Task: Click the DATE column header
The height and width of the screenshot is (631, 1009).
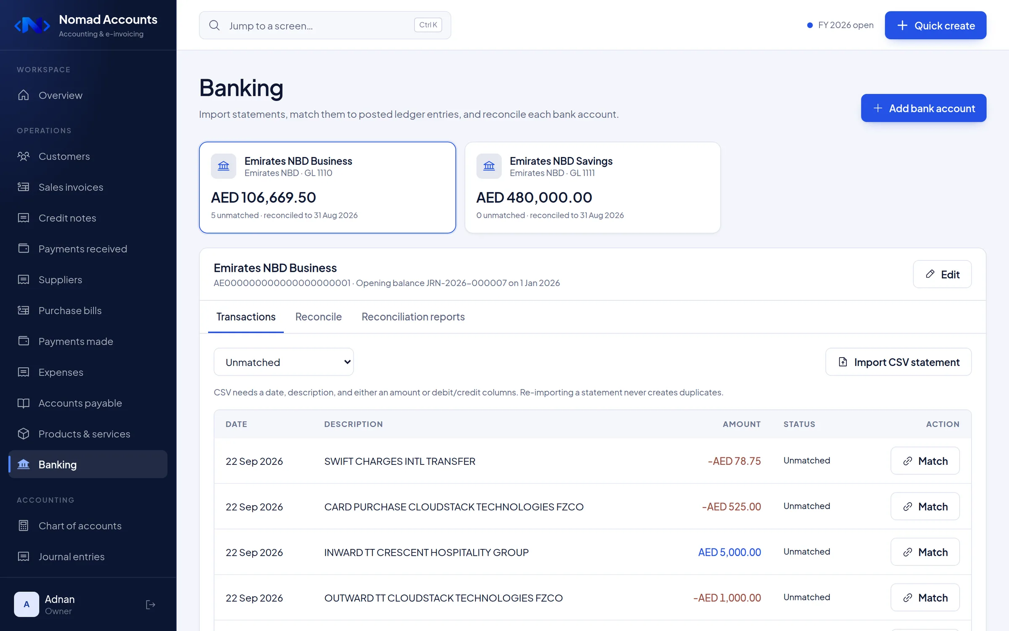Action: [236, 424]
